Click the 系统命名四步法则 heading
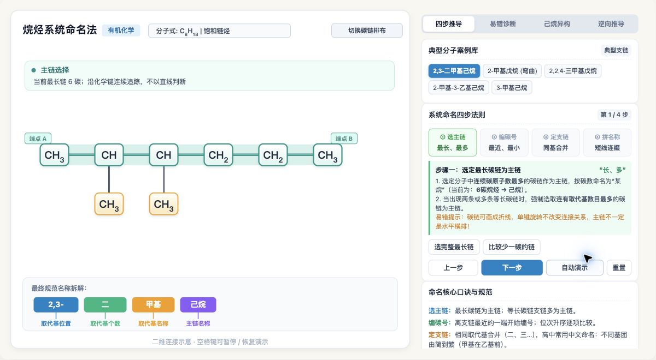This screenshot has width=656, height=360. [x=456, y=115]
